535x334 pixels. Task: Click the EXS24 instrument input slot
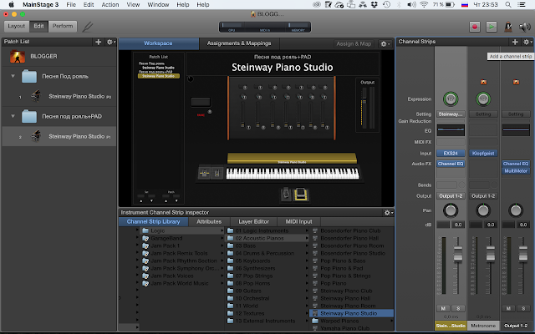(x=450, y=154)
